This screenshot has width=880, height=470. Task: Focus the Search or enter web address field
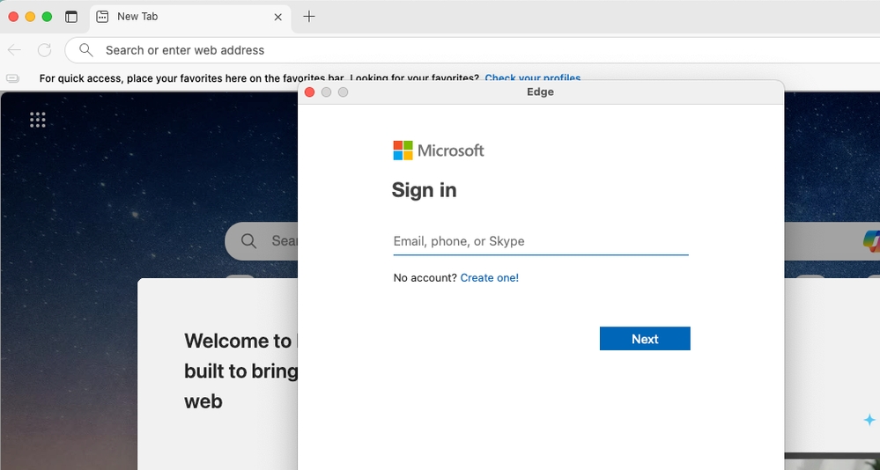click(440, 50)
